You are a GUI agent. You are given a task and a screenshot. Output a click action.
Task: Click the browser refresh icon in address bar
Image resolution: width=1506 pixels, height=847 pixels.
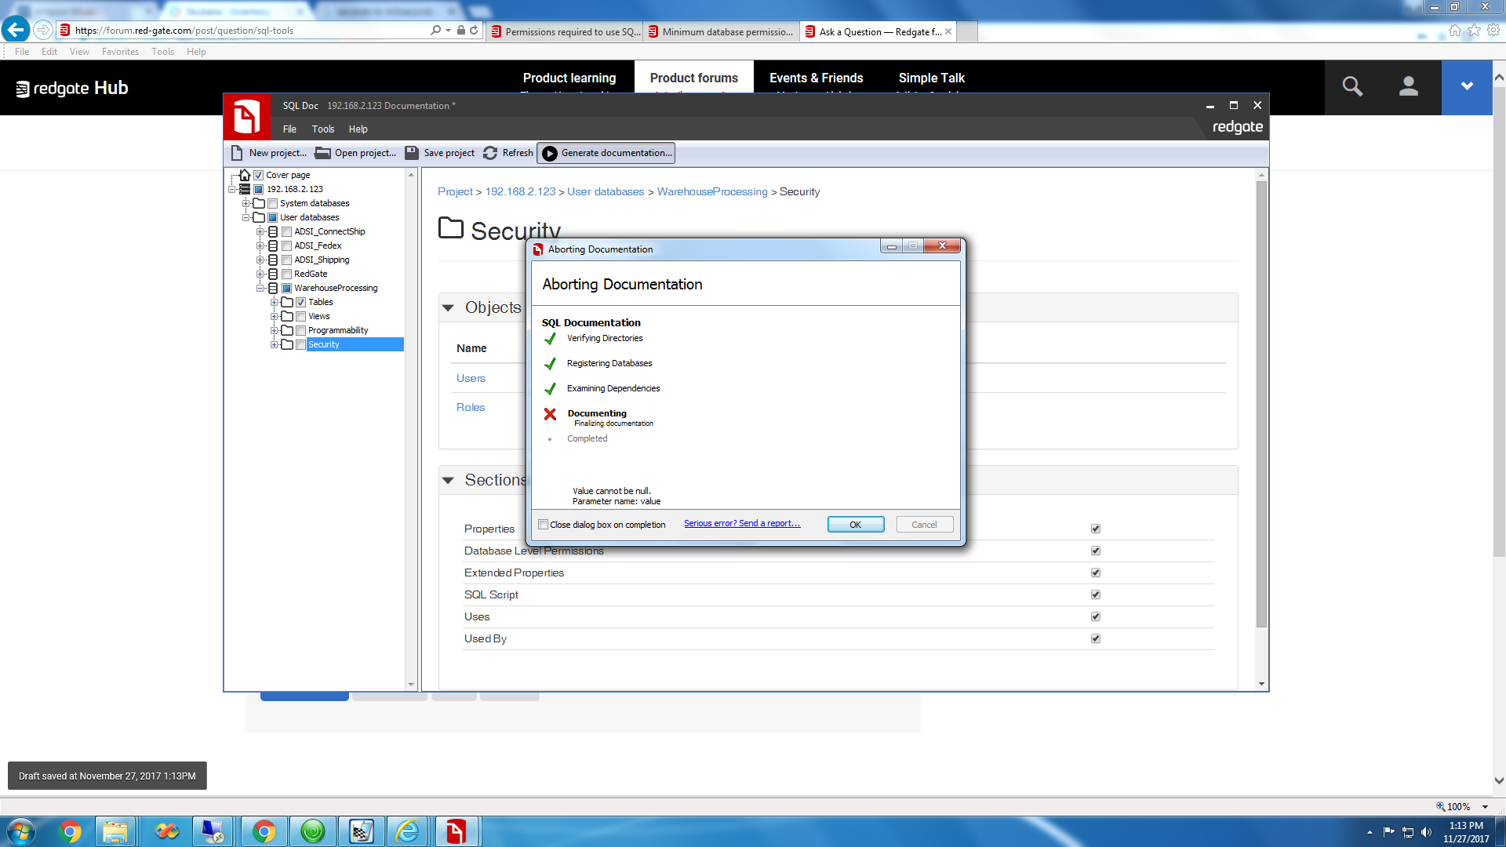(x=474, y=30)
